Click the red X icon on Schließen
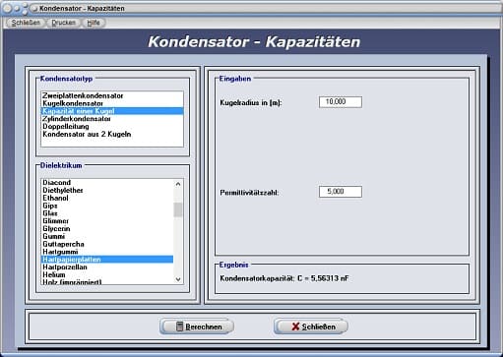This screenshot has width=503, height=357. [295, 327]
